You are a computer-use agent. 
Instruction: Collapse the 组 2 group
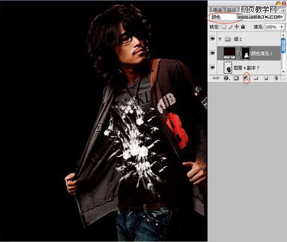click(x=220, y=39)
